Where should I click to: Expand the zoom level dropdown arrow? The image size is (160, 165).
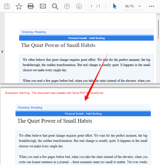click(x=139, y=6)
